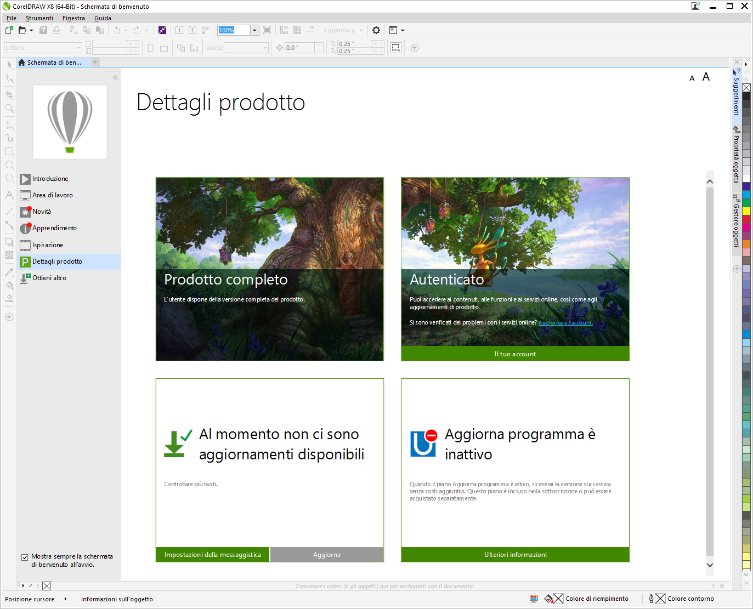Select the portrait orientation icon
Image resolution: width=753 pixels, height=609 pixels.
(x=150, y=48)
